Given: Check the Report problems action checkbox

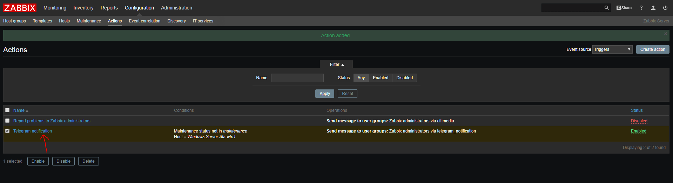Looking at the screenshot, I should (x=7, y=121).
